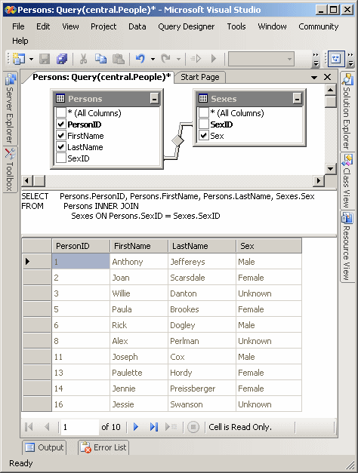Open the Solution Explorer side tab
The image size is (358, 473).
coord(347,112)
